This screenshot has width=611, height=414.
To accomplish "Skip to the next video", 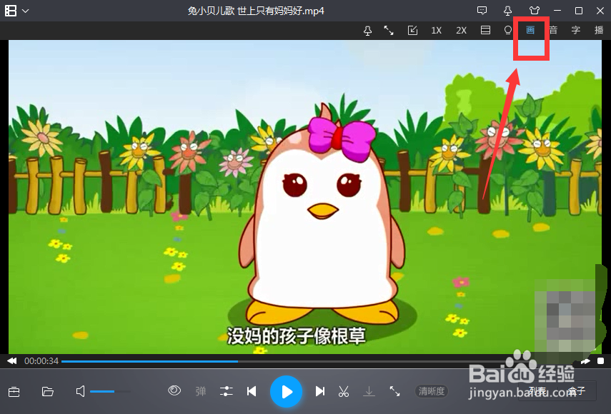I will click(x=320, y=391).
